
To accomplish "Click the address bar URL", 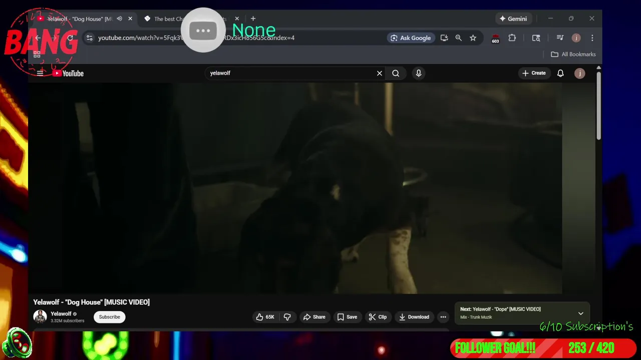I will (196, 38).
